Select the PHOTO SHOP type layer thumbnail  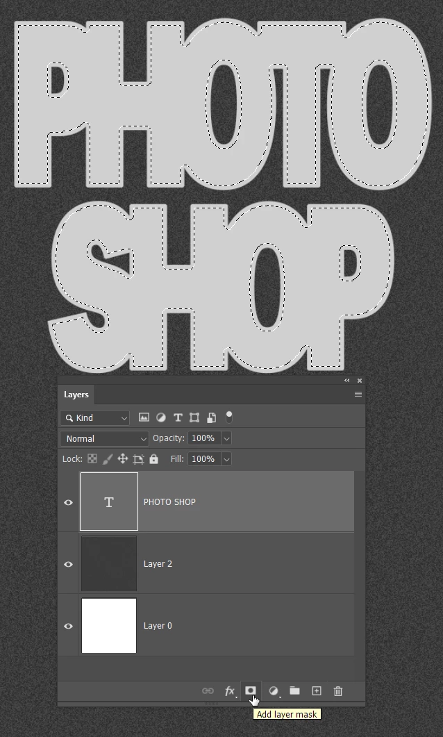pos(109,502)
